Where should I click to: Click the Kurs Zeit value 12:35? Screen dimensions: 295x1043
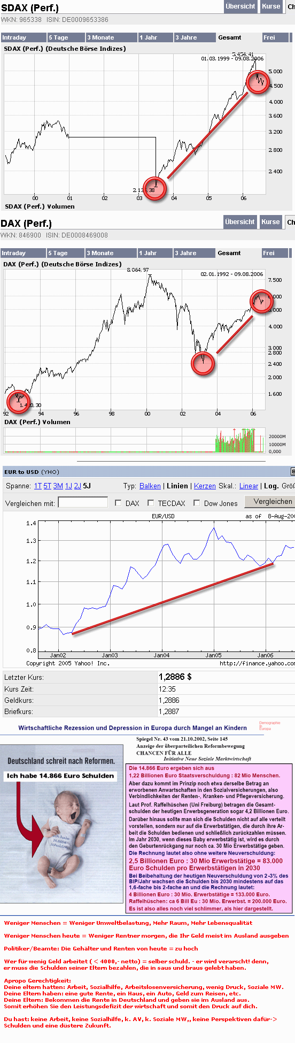click(x=167, y=689)
